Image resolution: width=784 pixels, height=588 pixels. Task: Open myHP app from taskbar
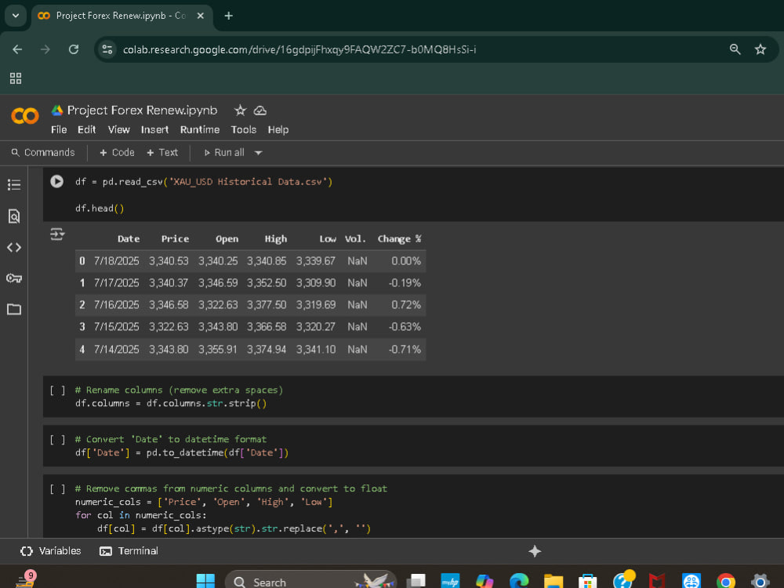pos(450,581)
